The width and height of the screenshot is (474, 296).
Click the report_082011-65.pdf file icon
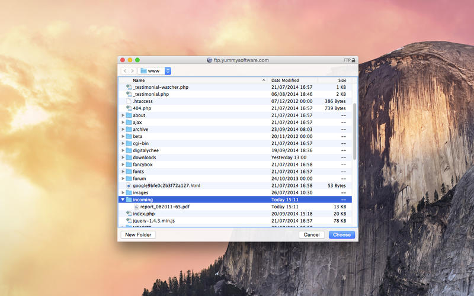click(136, 207)
